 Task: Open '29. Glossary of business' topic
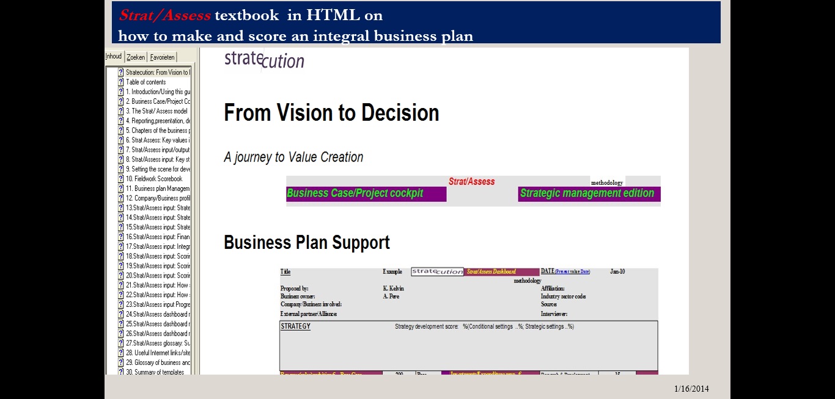pyautogui.click(x=158, y=362)
